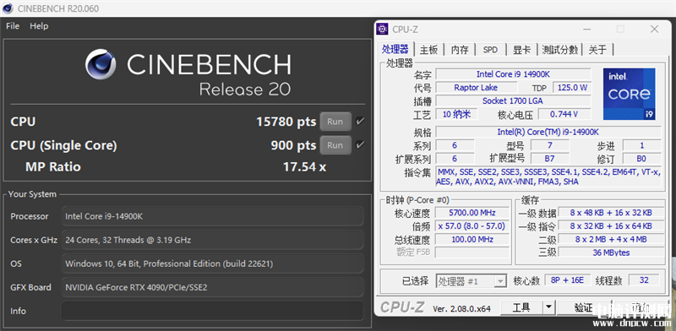The image size is (676, 331).
Task: Click the 10 纳米 process value
Action: tap(456, 114)
